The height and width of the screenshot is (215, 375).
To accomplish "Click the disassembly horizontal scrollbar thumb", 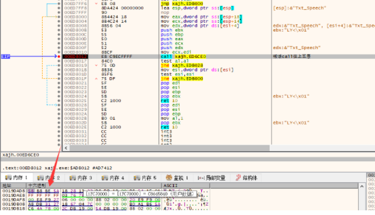I will point(170,148).
